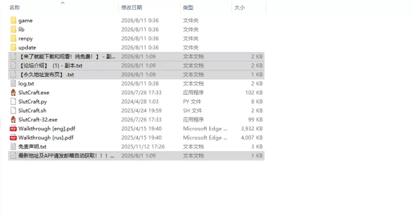Click the 【永久地址发布页】.txt file icon
This screenshot has height=218, width=412.
click(x=13, y=74)
